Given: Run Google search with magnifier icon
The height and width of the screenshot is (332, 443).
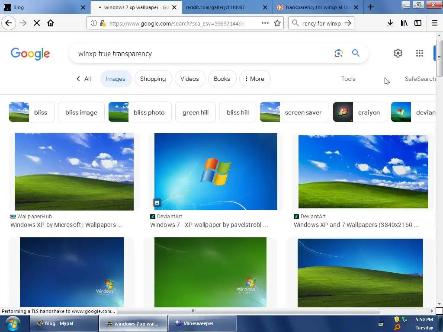Looking at the screenshot, I should pyautogui.click(x=356, y=53).
